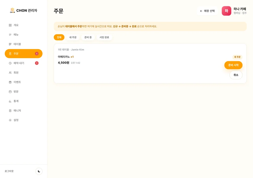The width and height of the screenshot is (253, 178).
Task: Click the 설정 gear icon in the sidebar
Action: (10, 120)
